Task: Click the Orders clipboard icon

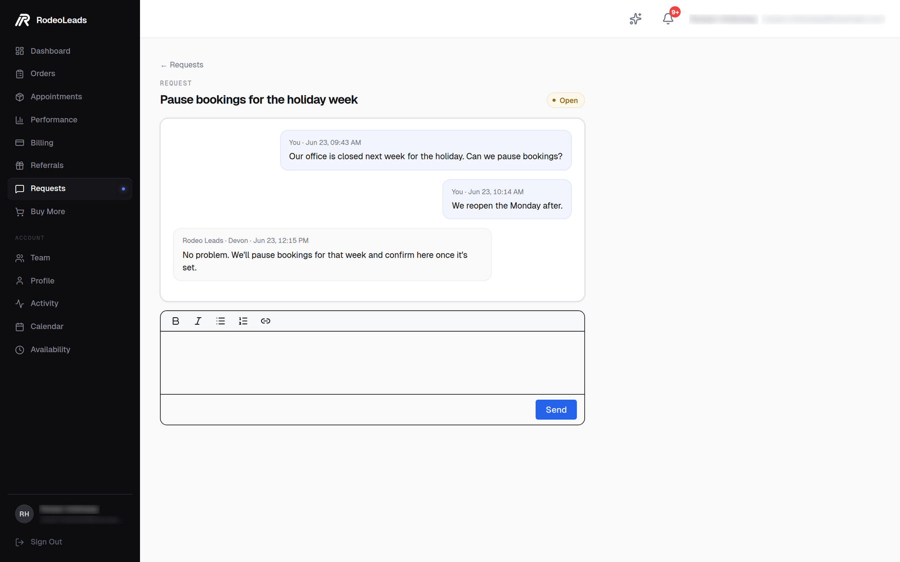Action: point(19,74)
